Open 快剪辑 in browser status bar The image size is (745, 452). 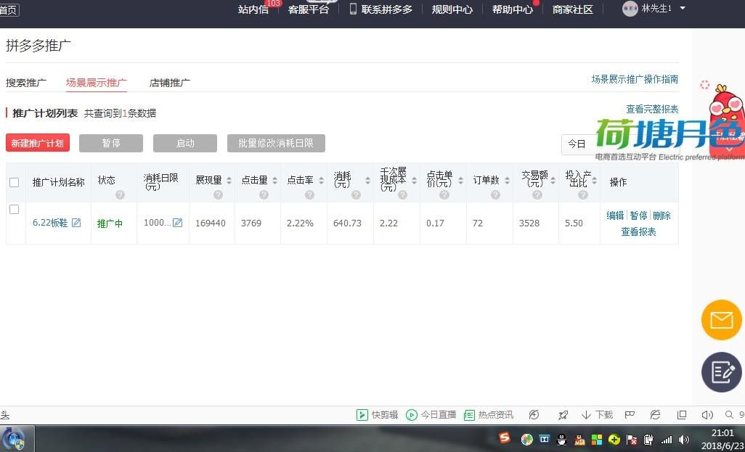378,415
